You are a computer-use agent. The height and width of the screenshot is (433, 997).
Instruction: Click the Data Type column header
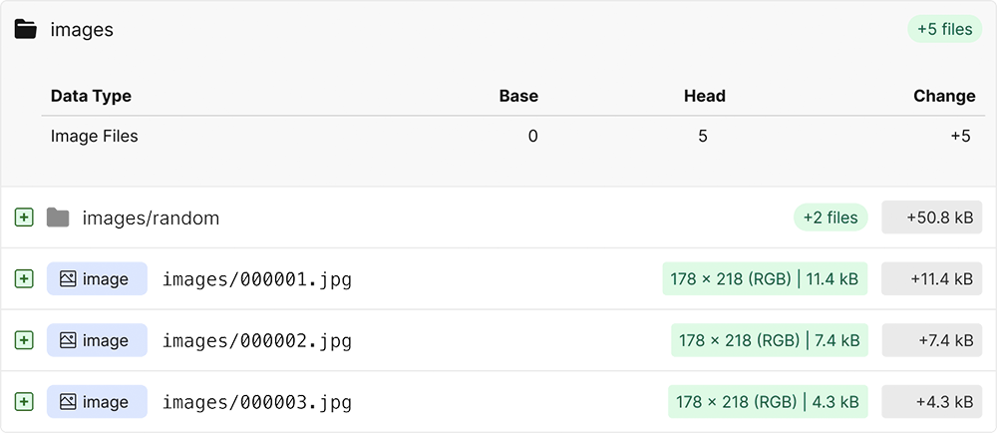click(x=91, y=96)
